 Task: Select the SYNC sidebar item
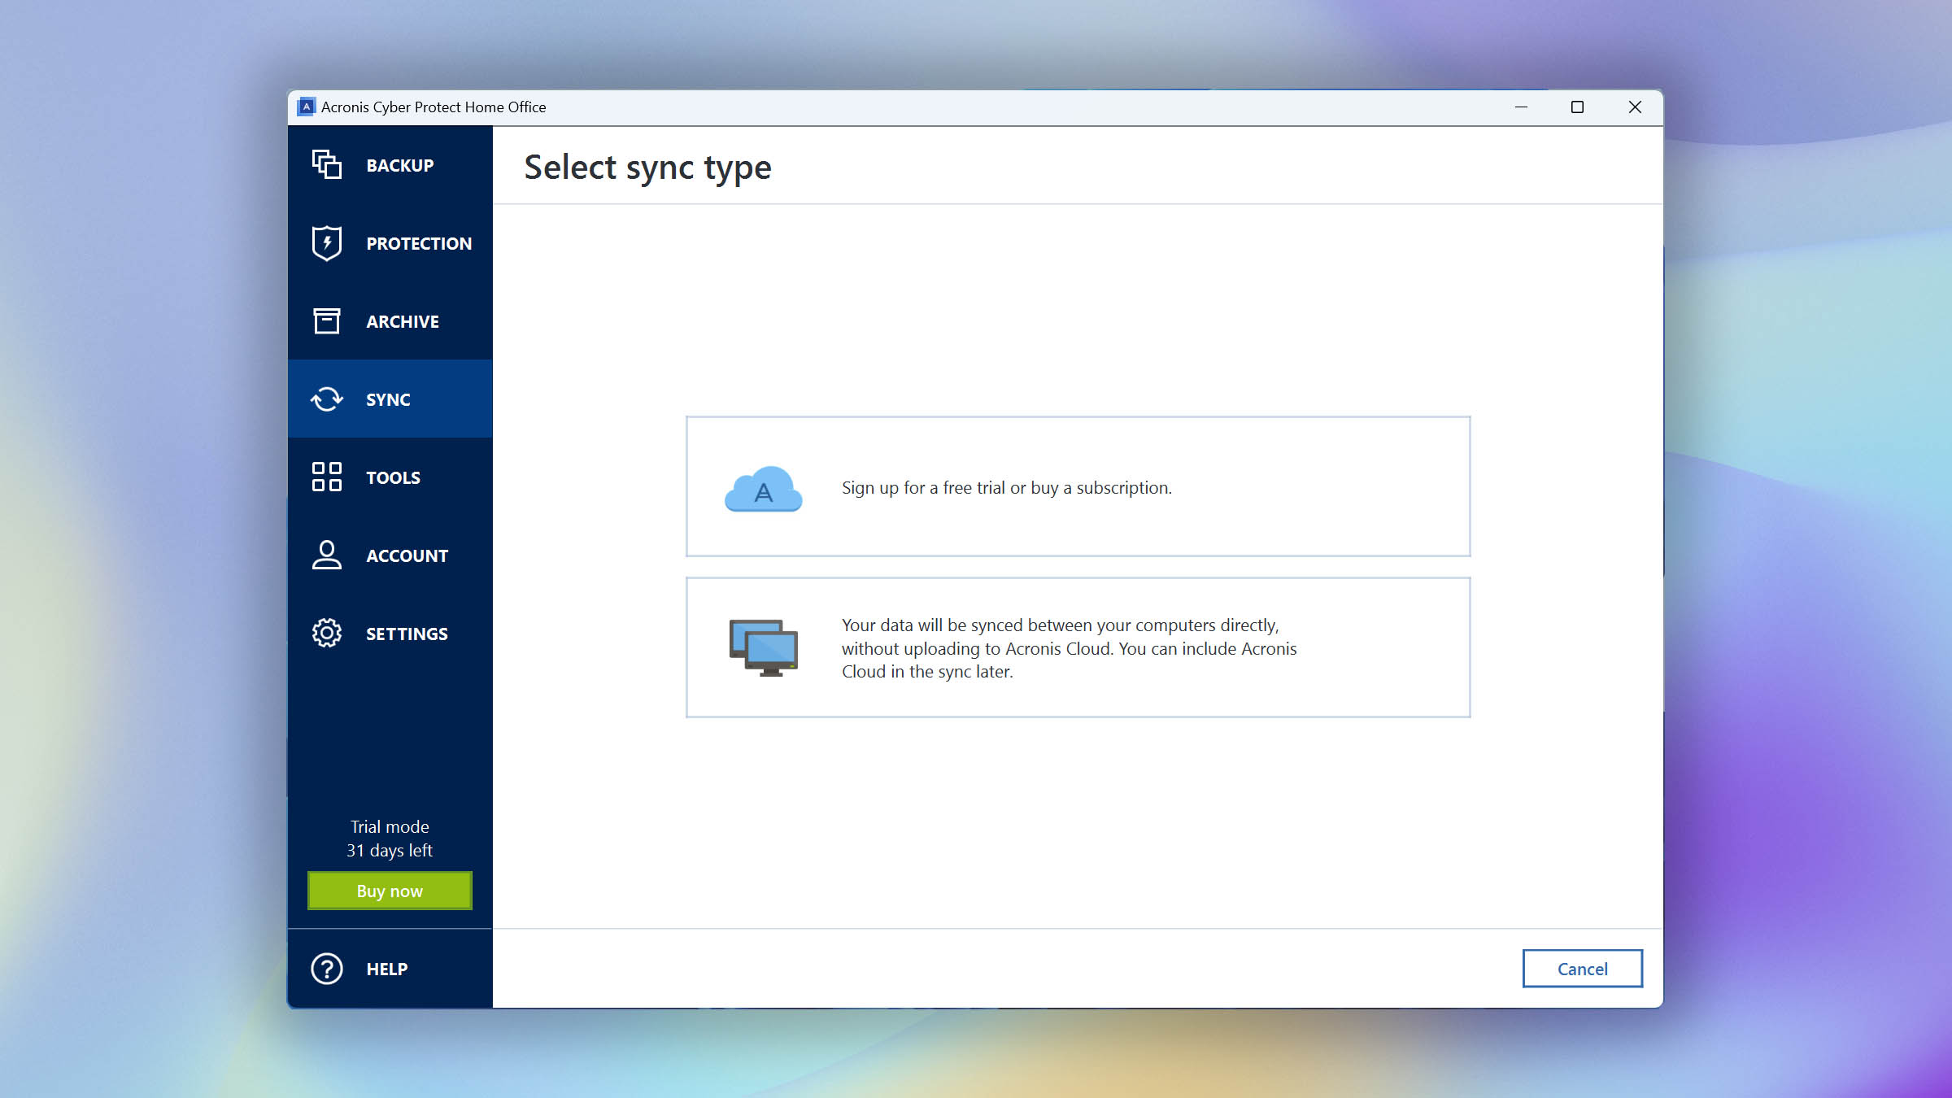coord(390,399)
